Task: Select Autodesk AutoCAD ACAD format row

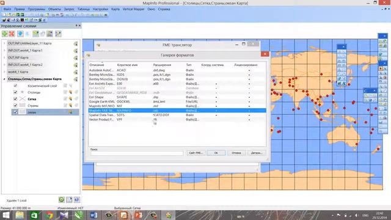Action: tap(177, 70)
